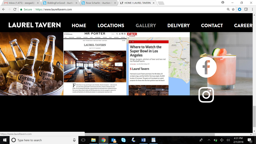This screenshot has height=144, width=256.
Task: Show hidden system tray icons
Action: (209, 140)
